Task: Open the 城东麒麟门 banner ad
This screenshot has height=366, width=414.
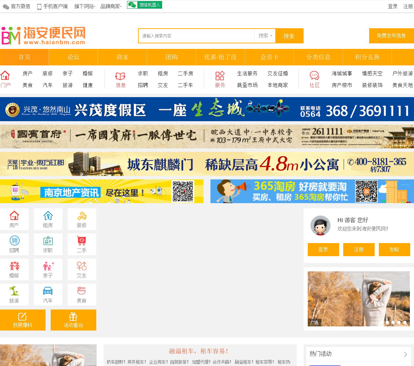Action: [x=207, y=164]
